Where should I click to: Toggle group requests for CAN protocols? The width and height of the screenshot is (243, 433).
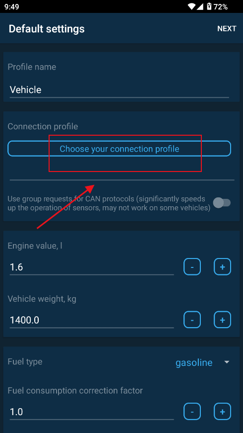point(222,203)
